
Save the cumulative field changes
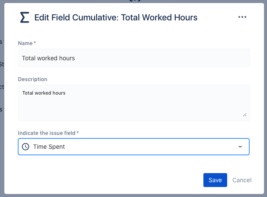click(x=215, y=180)
